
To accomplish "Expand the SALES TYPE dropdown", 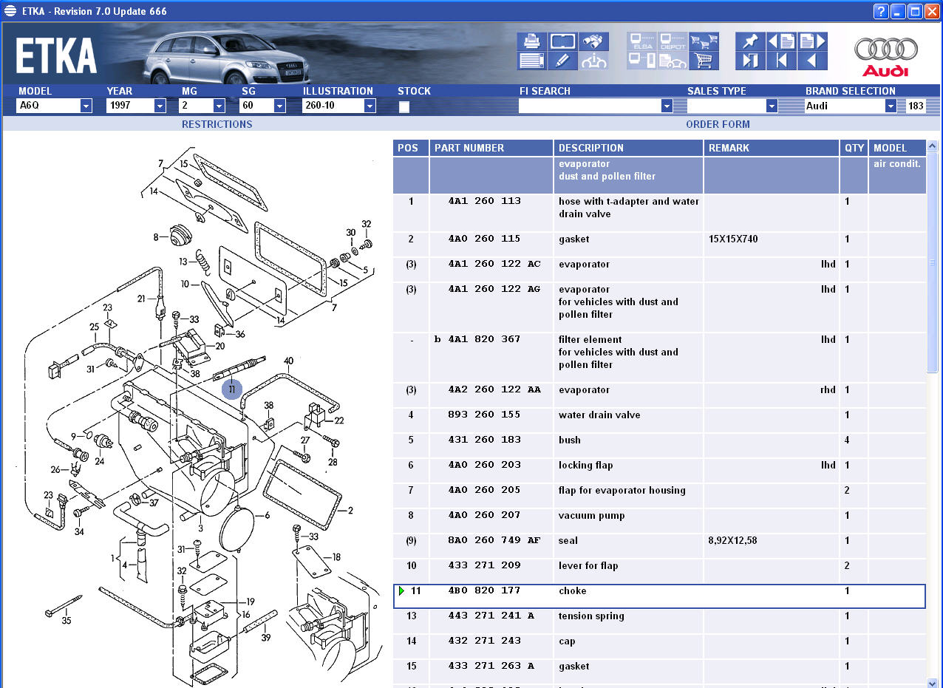I will pos(772,106).
